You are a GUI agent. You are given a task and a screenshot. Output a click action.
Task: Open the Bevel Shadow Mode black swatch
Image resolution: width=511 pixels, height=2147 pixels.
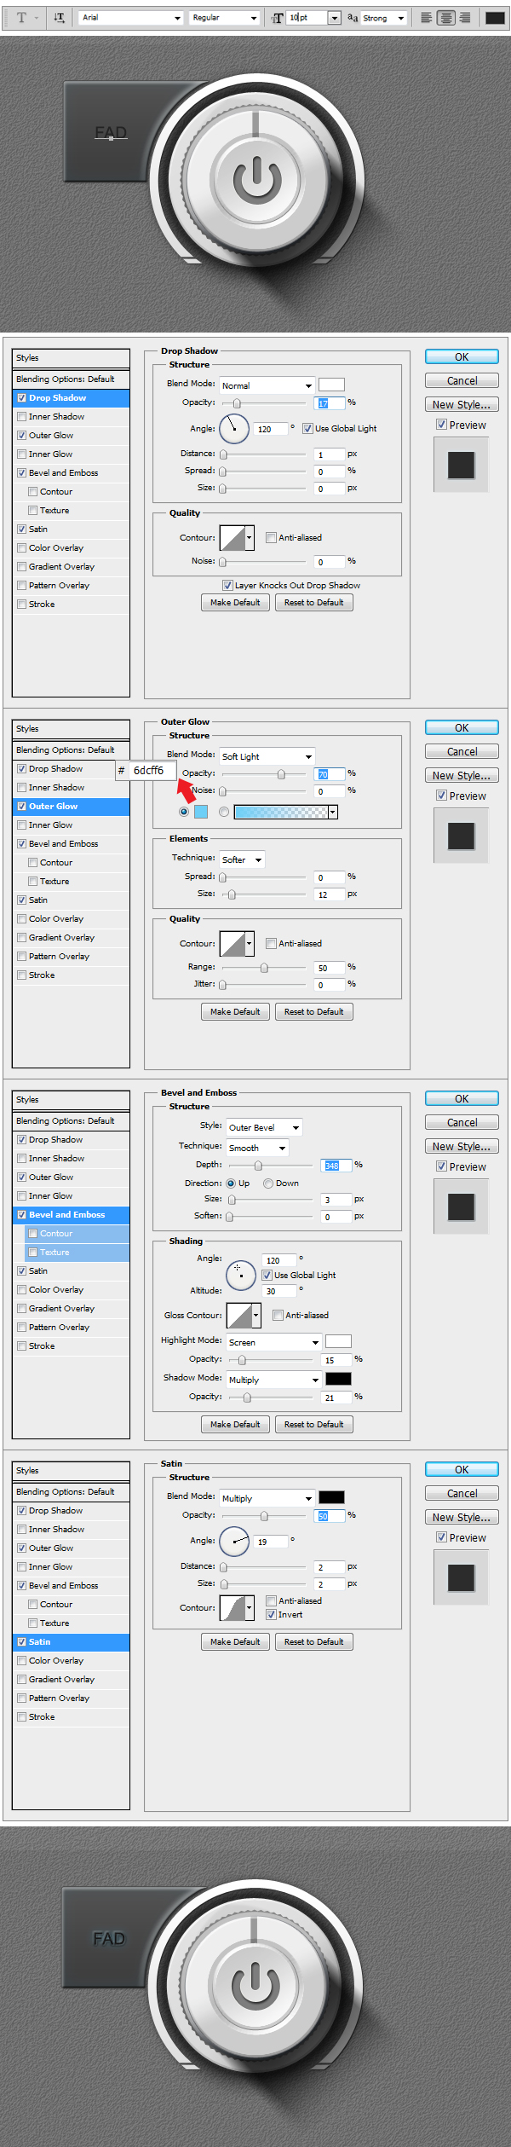338,1379
